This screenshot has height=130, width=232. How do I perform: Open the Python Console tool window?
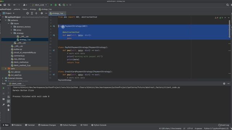(x=99, y=125)
